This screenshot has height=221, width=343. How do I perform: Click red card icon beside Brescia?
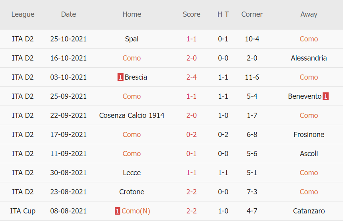120,77
